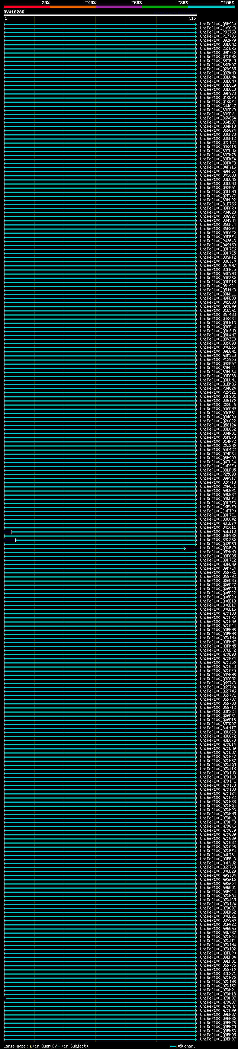The image size is (238, 1049).
Task: Choose hit UniRef100_A7XH18
Action: pyautogui.click(x=218, y=994)
